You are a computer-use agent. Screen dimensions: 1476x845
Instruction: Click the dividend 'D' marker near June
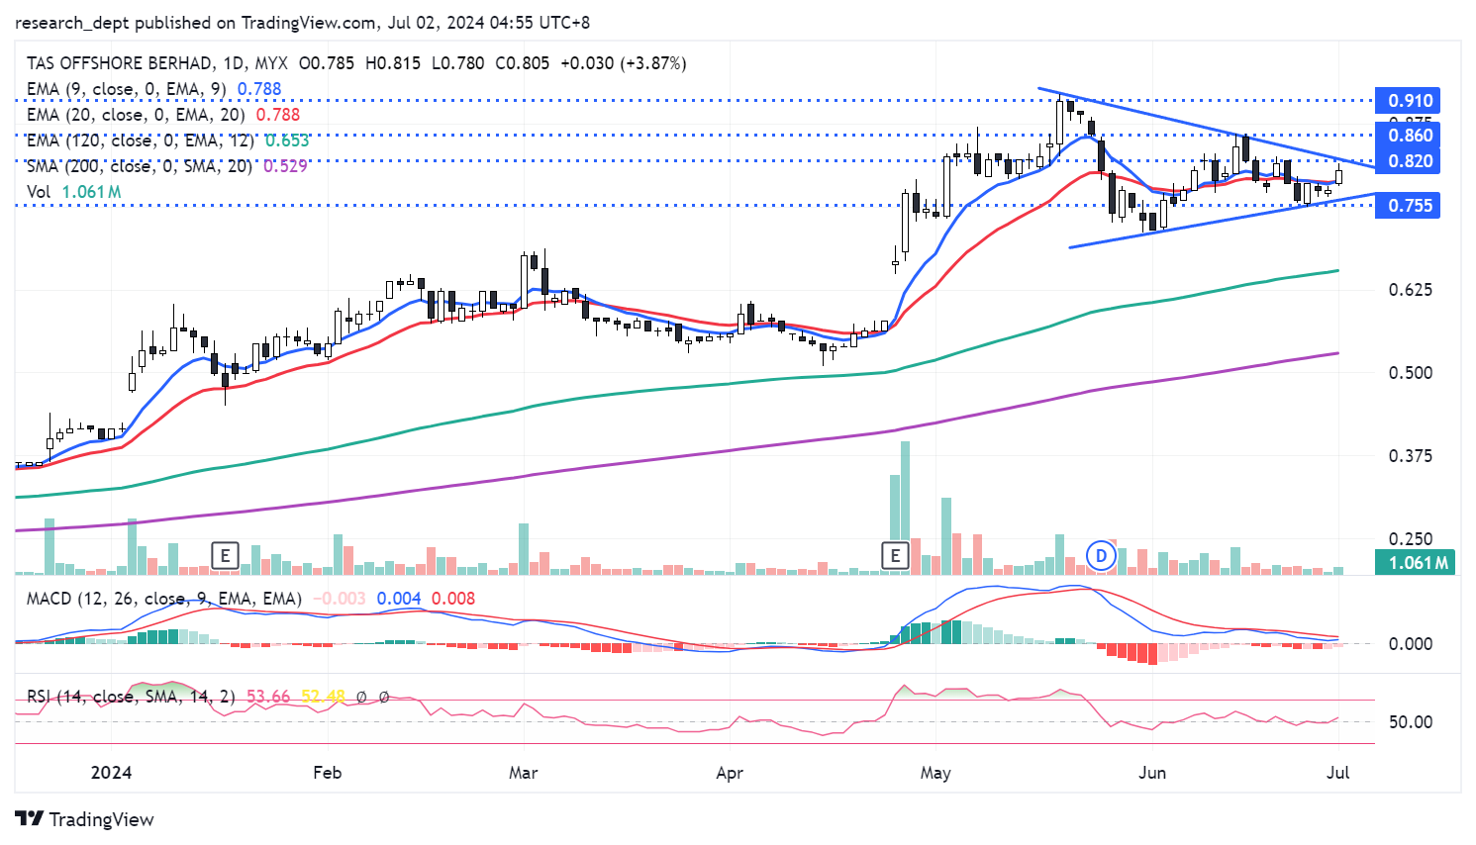point(1101,556)
